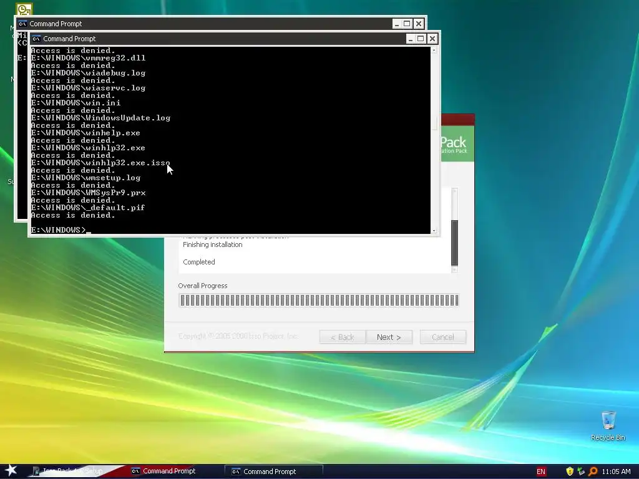Click up arrow of Command Prompt scrollbar
The image size is (639, 479).
click(x=434, y=50)
